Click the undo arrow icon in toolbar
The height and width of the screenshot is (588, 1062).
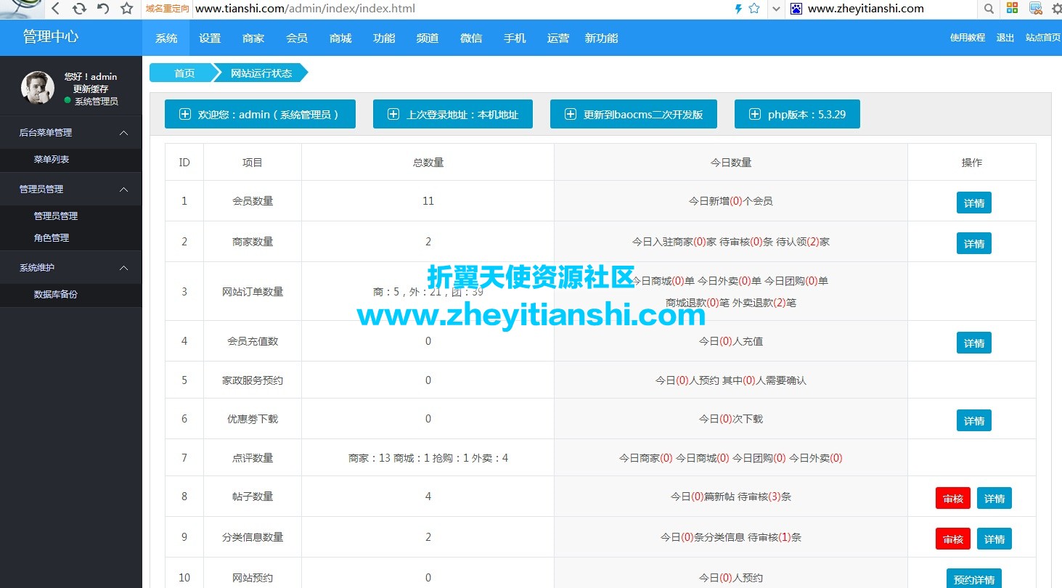pos(102,9)
